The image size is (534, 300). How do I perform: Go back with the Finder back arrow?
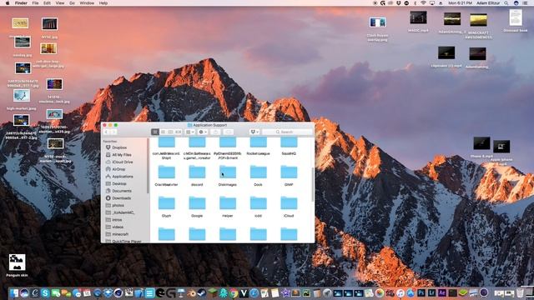click(106, 132)
